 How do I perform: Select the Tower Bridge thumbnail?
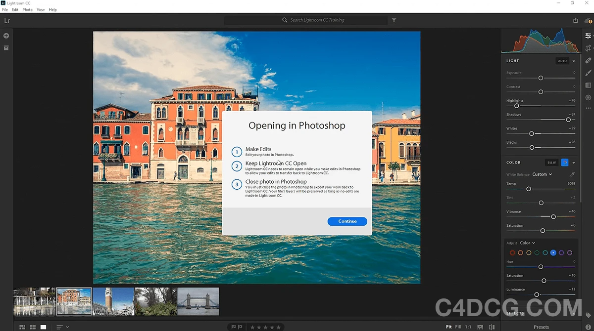coord(198,301)
